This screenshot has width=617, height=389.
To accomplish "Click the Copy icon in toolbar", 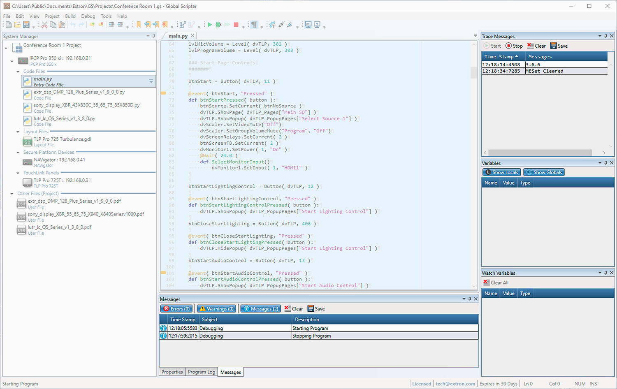I will [x=53, y=25].
